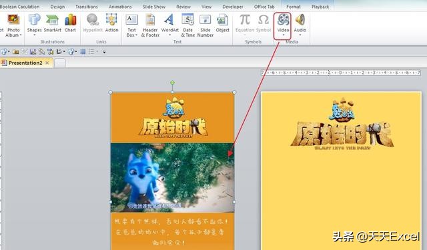Screen dimensions: 427x250
Task: Expand the WordArt styles dropdown
Action: [x=170, y=35]
